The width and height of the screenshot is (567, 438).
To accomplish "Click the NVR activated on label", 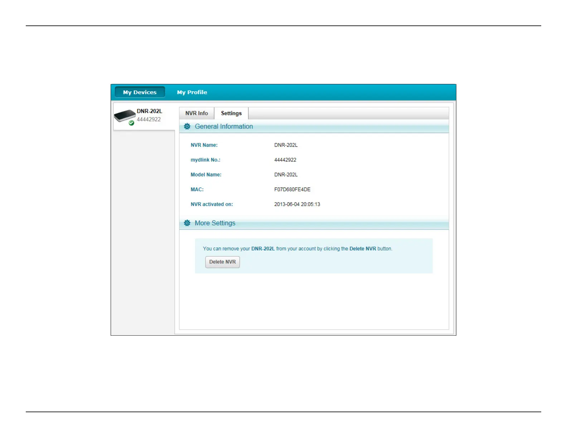I will (212, 204).
